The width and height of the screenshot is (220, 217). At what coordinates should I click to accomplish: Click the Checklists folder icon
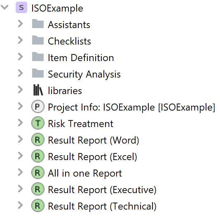(x=38, y=40)
